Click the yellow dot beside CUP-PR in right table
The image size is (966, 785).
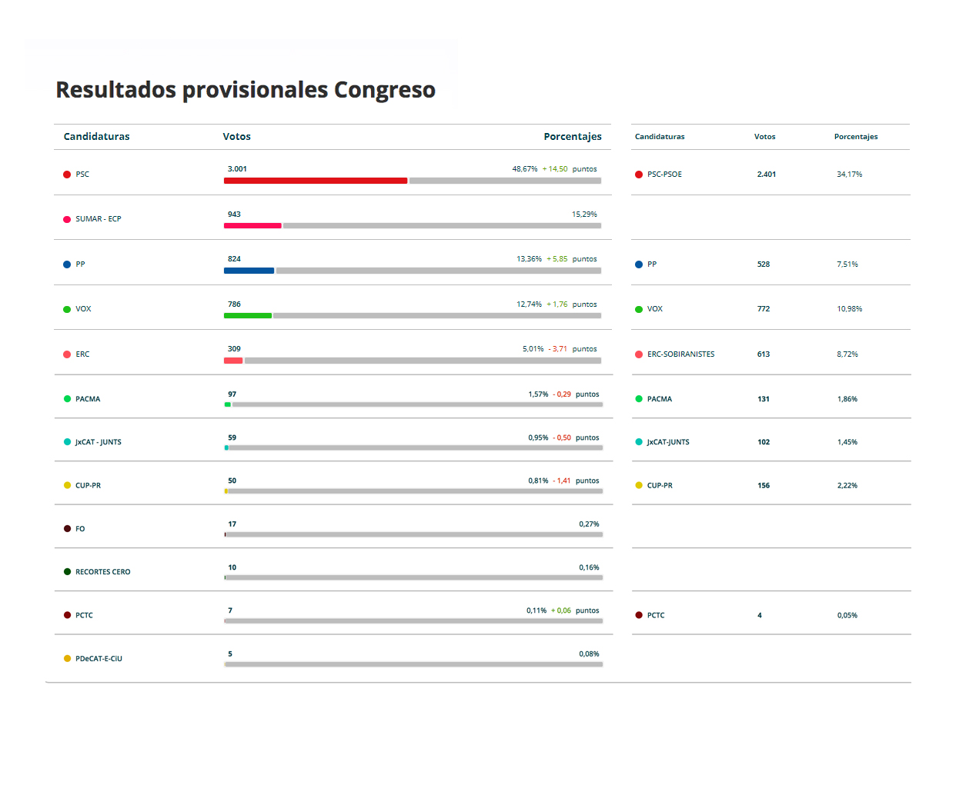tap(639, 486)
